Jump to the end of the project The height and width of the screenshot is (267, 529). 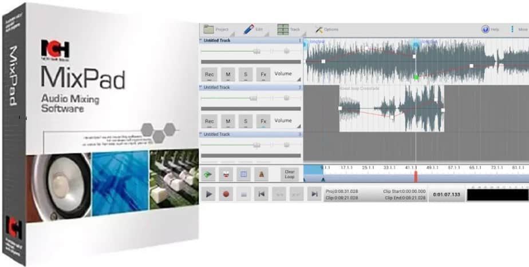(314, 194)
